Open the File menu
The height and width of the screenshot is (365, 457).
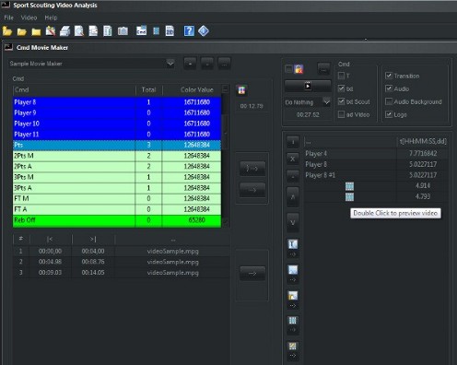coord(8,18)
